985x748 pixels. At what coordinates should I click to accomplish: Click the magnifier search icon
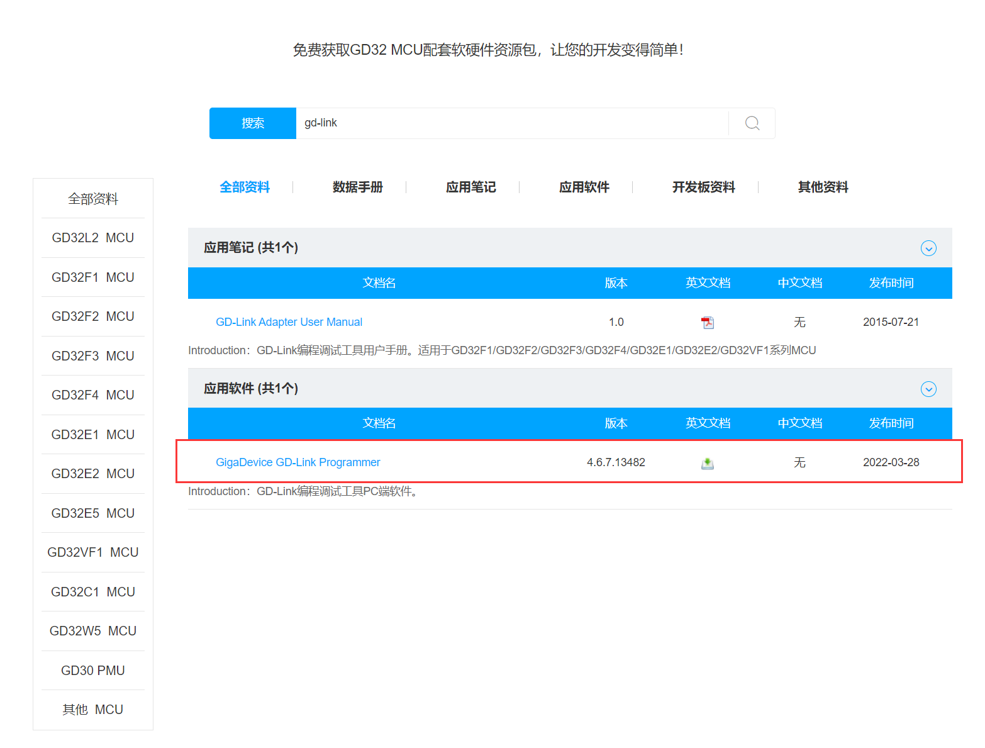pyautogui.click(x=752, y=123)
